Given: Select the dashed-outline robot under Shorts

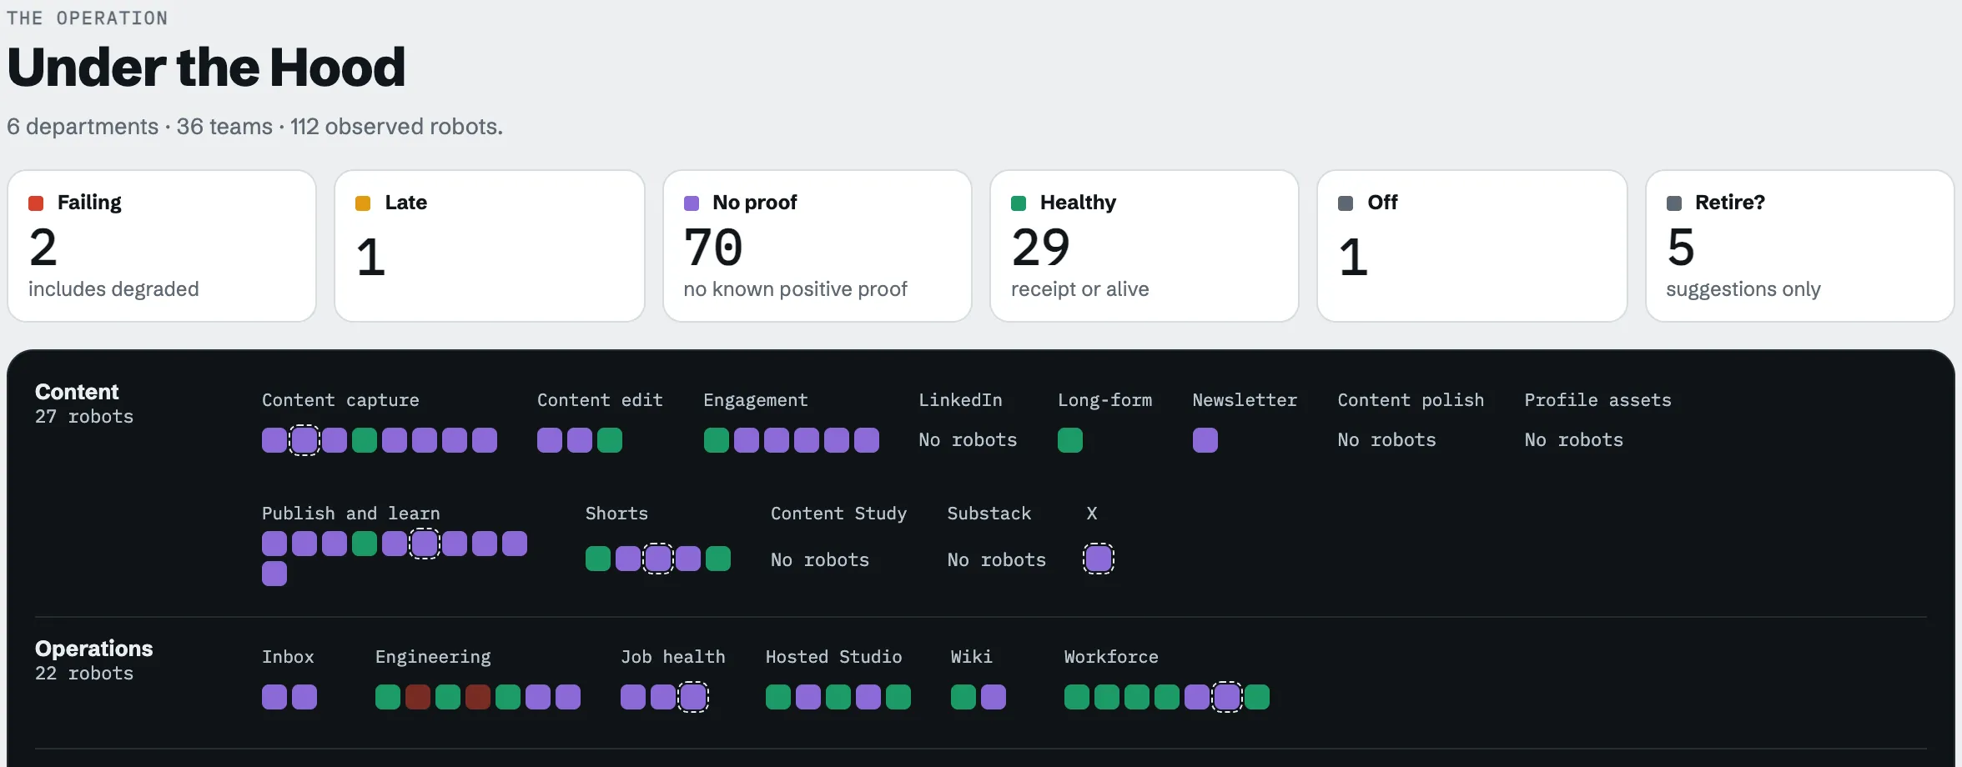Looking at the screenshot, I should (658, 559).
